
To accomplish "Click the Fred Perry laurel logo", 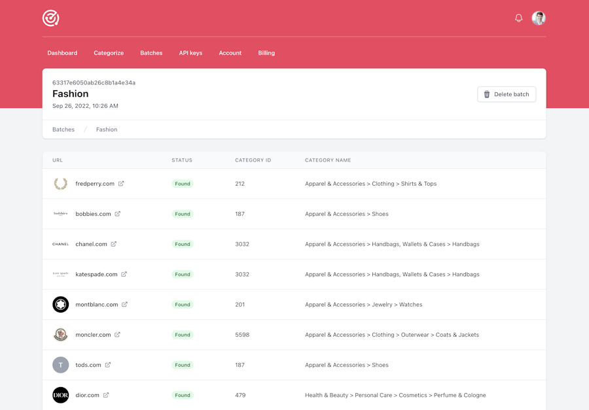I will pyautogui.click(x=60, y=184).
